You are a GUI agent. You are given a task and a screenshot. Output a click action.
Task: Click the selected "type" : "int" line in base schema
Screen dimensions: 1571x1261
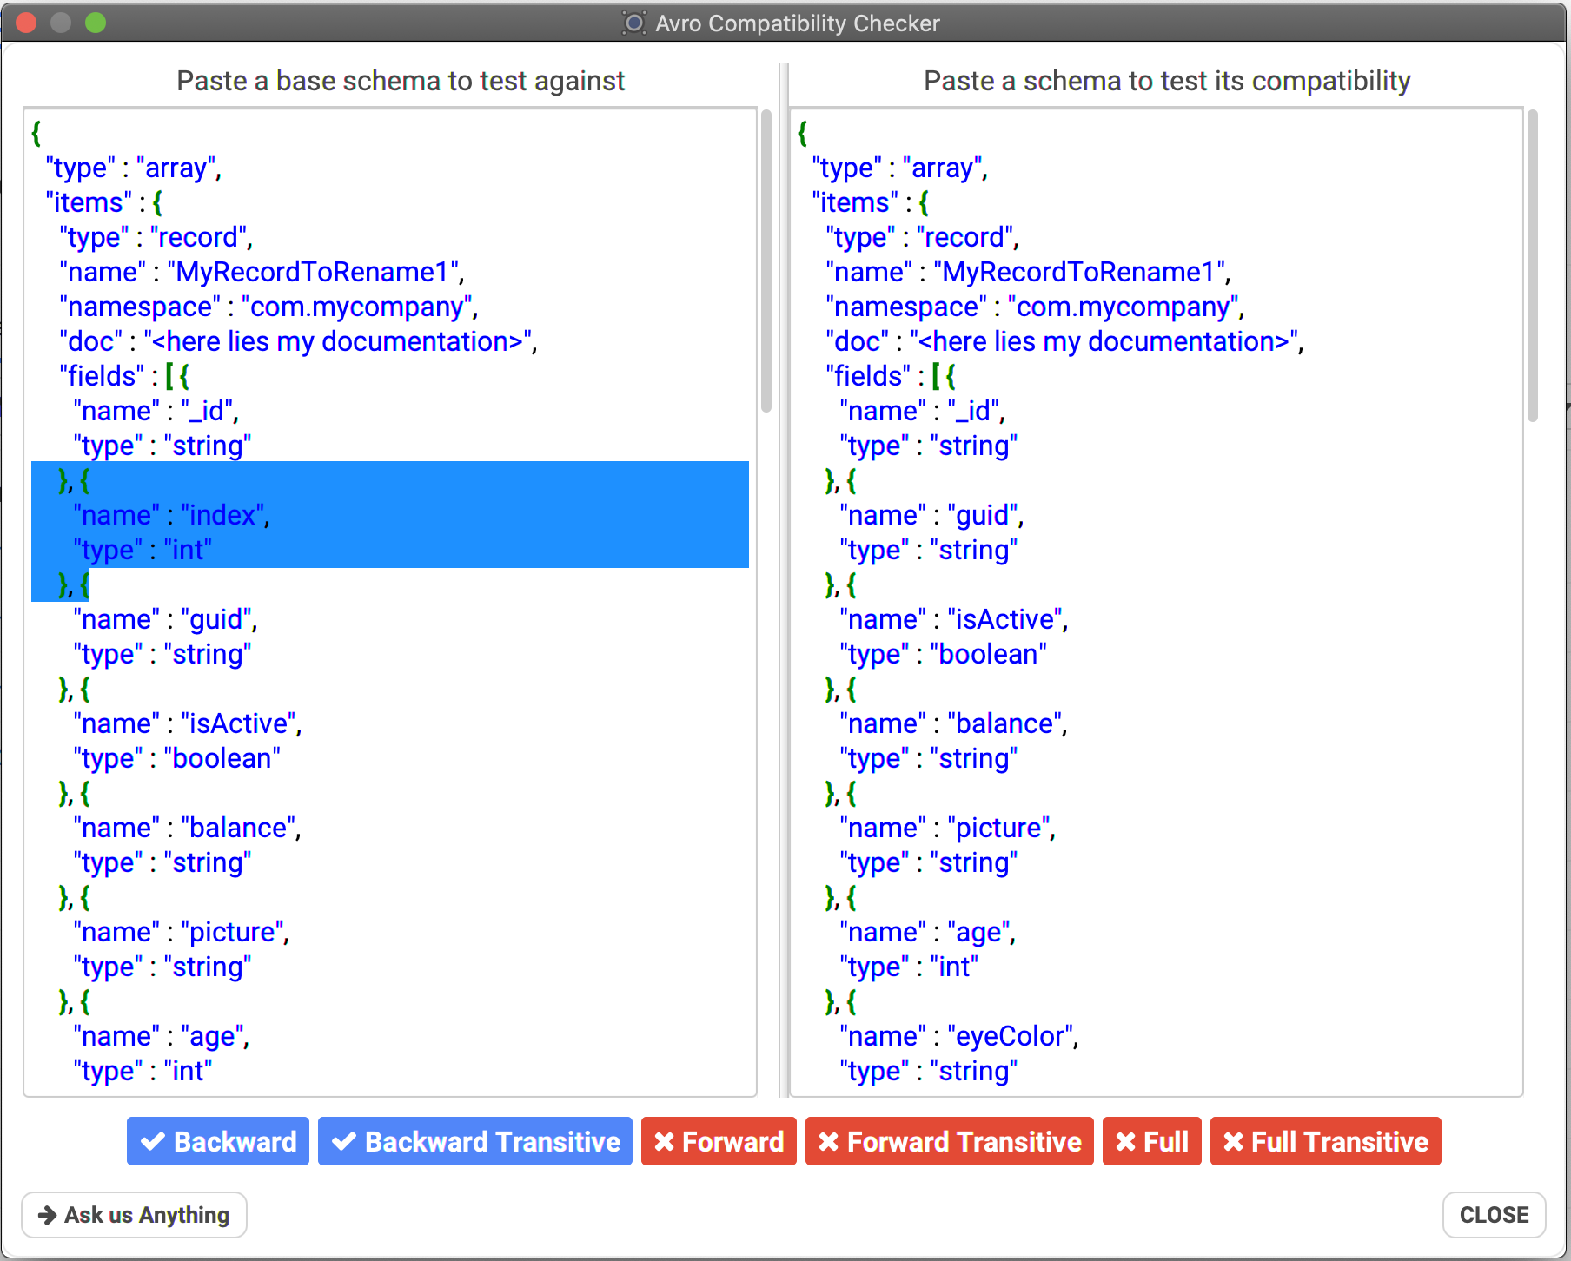[x=143, y=550]
